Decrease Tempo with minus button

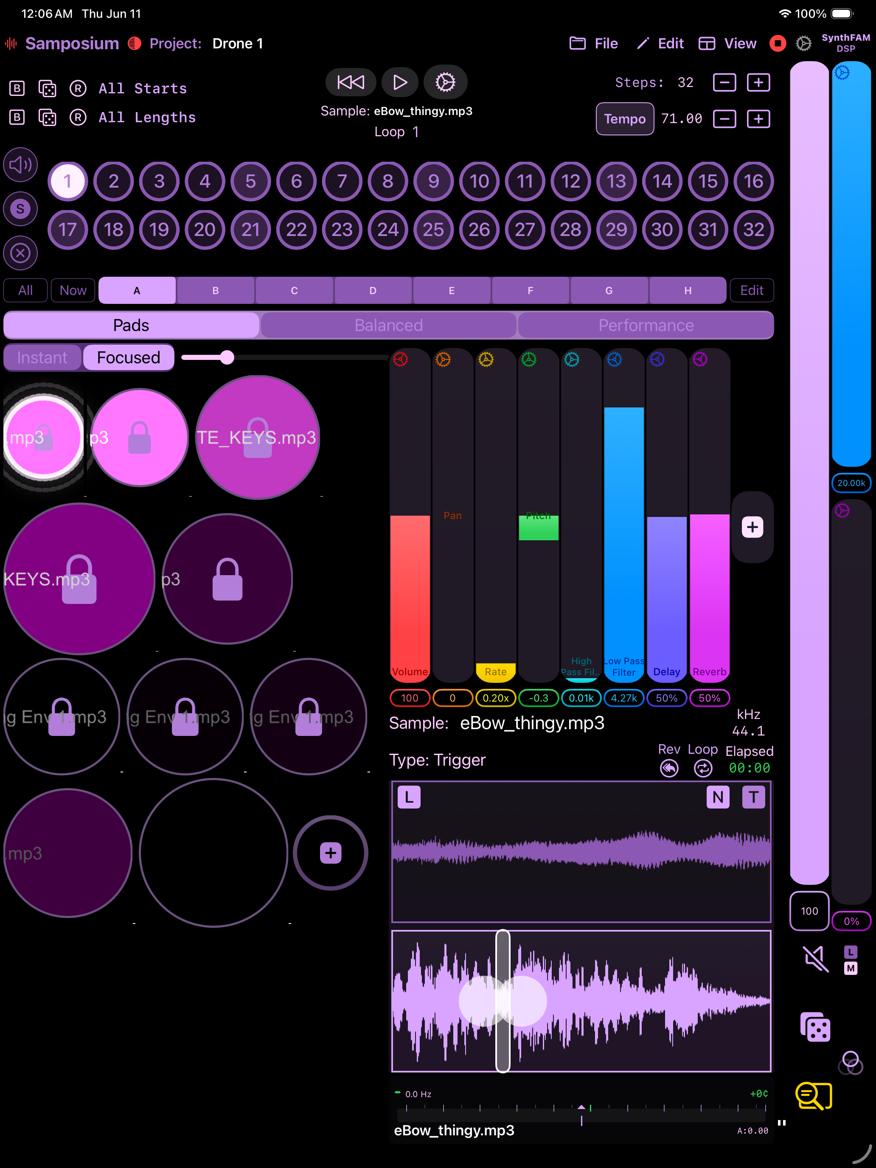click(724, 119)
